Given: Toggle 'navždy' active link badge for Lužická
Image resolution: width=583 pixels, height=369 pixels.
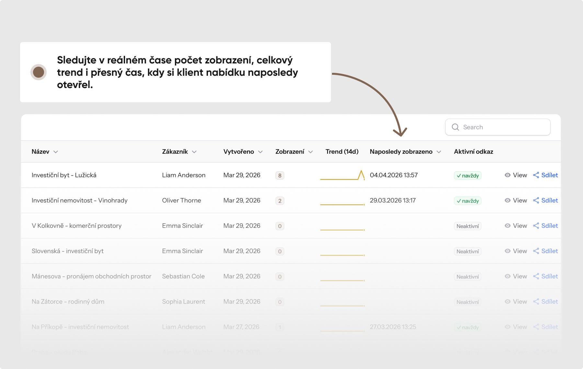Looking at the screenshot, I should (467, 175).
